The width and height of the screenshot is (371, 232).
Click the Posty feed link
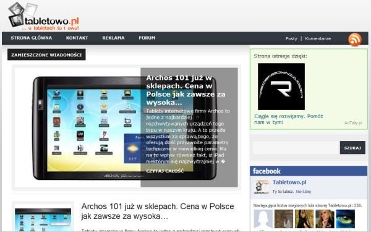click(x=291, y=38)
